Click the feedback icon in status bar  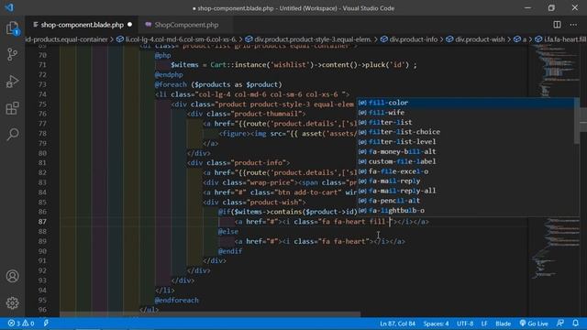click(560, 324)
